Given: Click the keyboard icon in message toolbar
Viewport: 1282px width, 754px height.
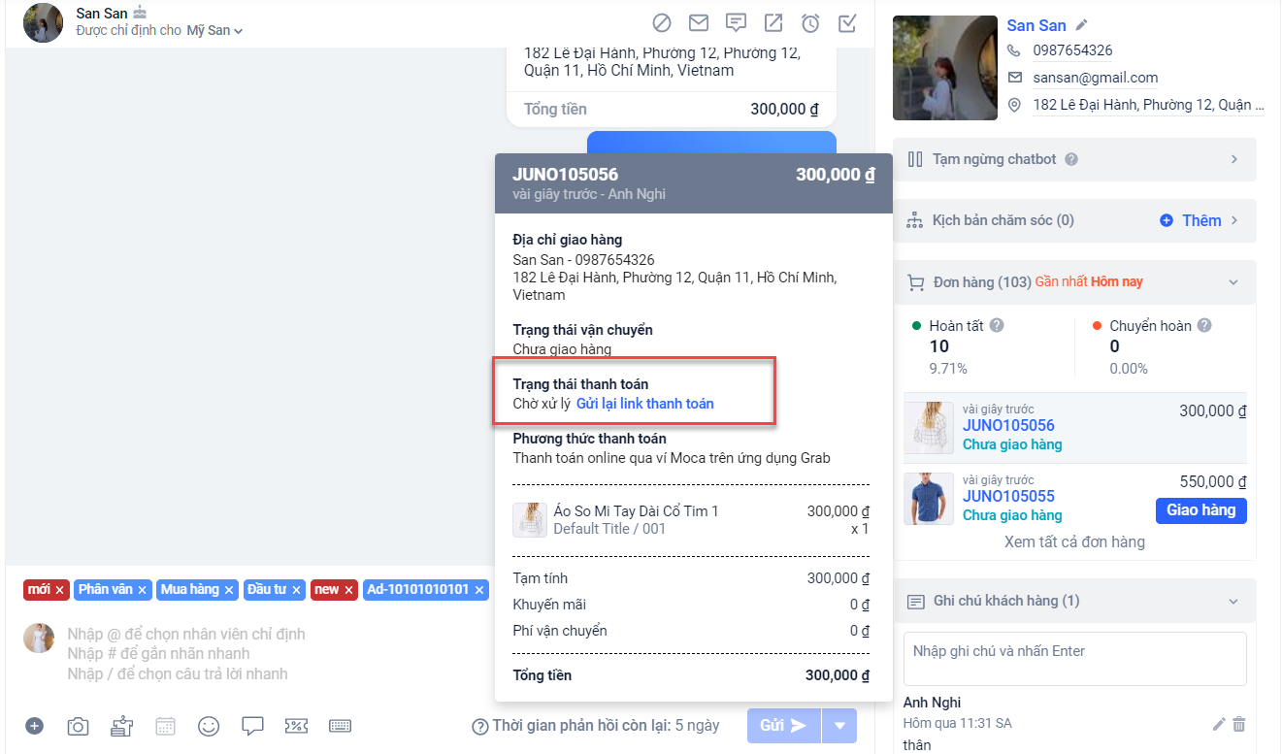Looking at the screenshot, I should 340,726.
